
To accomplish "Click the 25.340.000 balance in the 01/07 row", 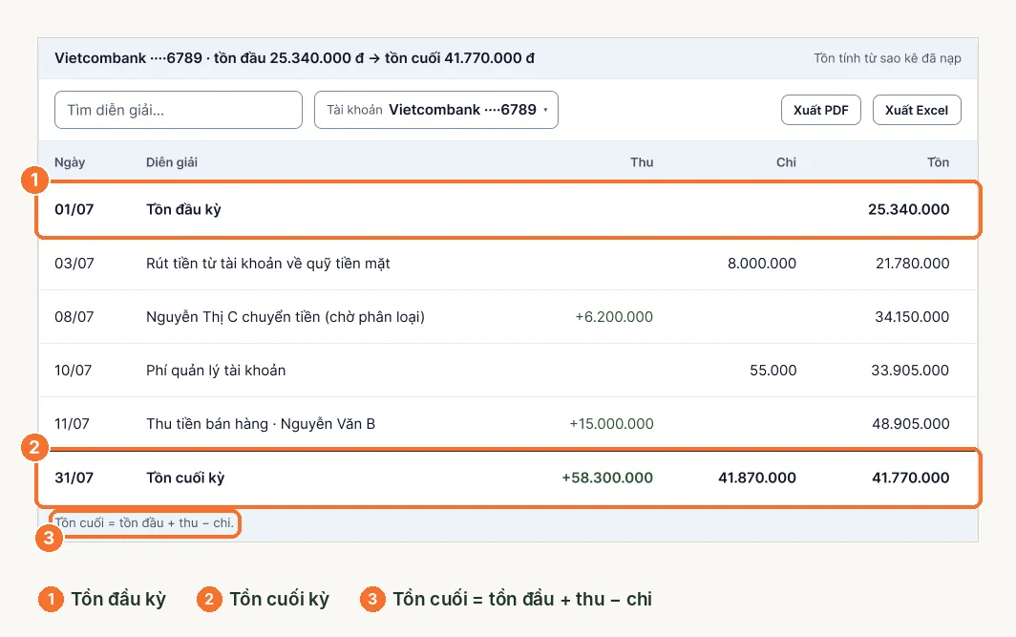I will tap(908, 209).
